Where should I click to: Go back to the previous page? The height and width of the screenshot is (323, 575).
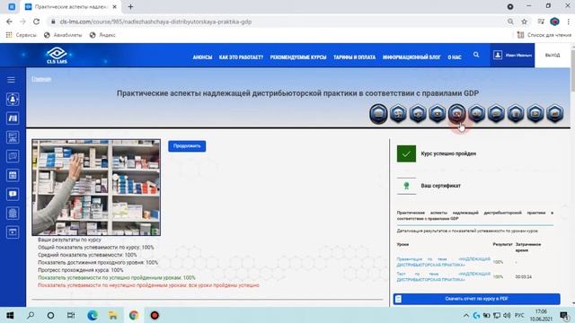[x=9, y=22]
